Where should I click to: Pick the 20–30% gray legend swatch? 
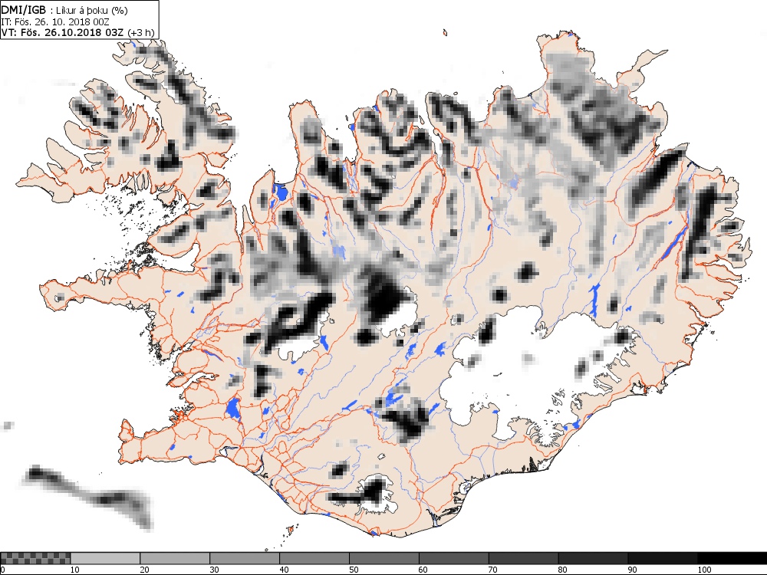click(175, 558)
